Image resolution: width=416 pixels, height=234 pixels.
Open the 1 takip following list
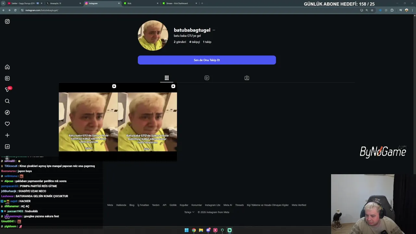click(207, 42)
